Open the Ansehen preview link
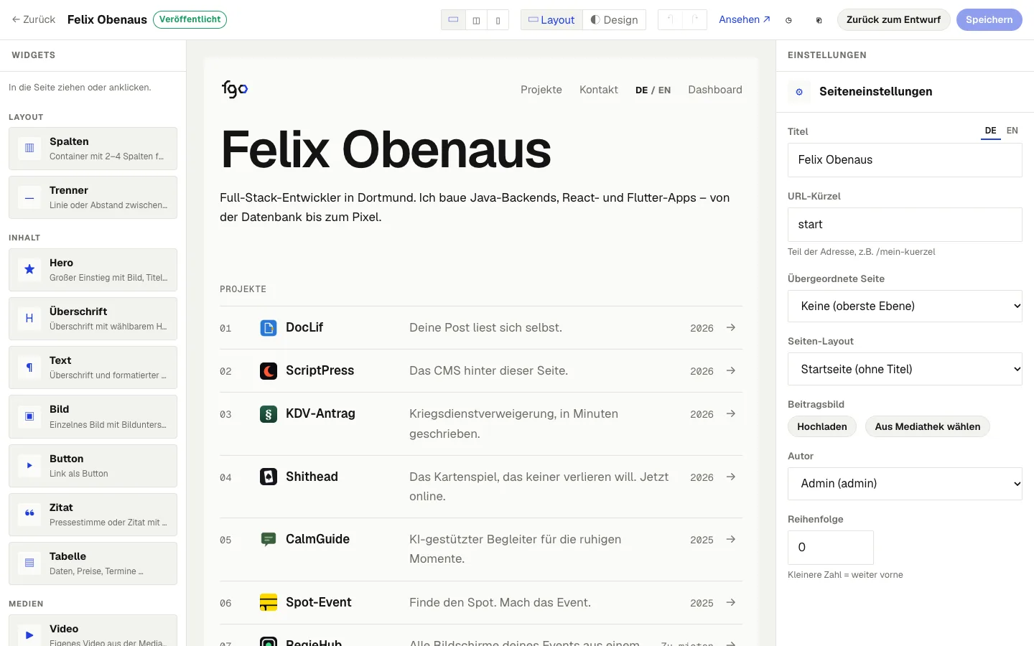Image resolution: width=1034 pixels, height=646 pixels. [745, 19]
